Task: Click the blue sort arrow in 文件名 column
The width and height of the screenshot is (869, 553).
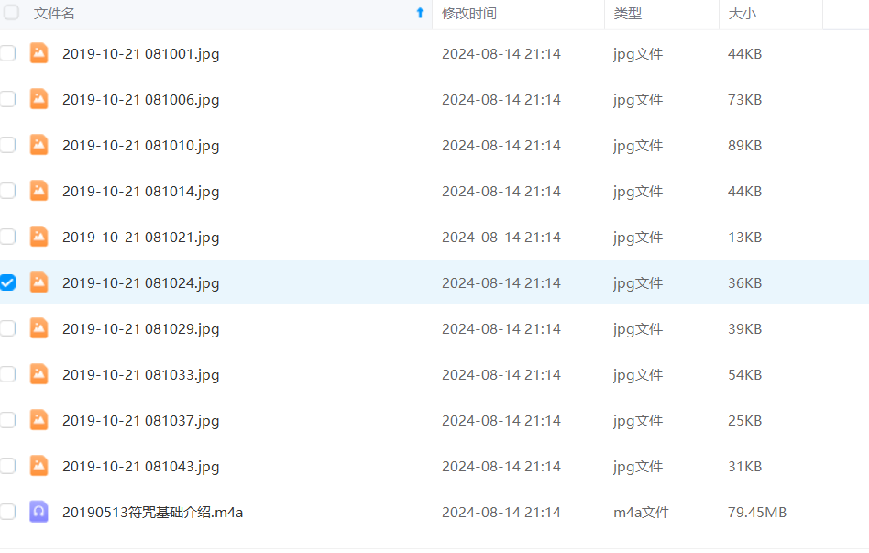Action: [420, 13]
